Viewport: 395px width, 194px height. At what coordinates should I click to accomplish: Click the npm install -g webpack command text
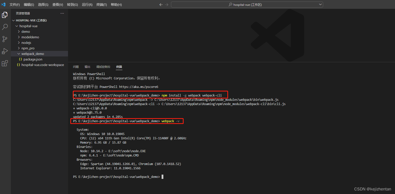tap(192, 95)
